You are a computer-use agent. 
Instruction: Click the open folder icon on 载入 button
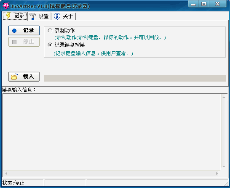pyautogui.click(x=14, y=77)
